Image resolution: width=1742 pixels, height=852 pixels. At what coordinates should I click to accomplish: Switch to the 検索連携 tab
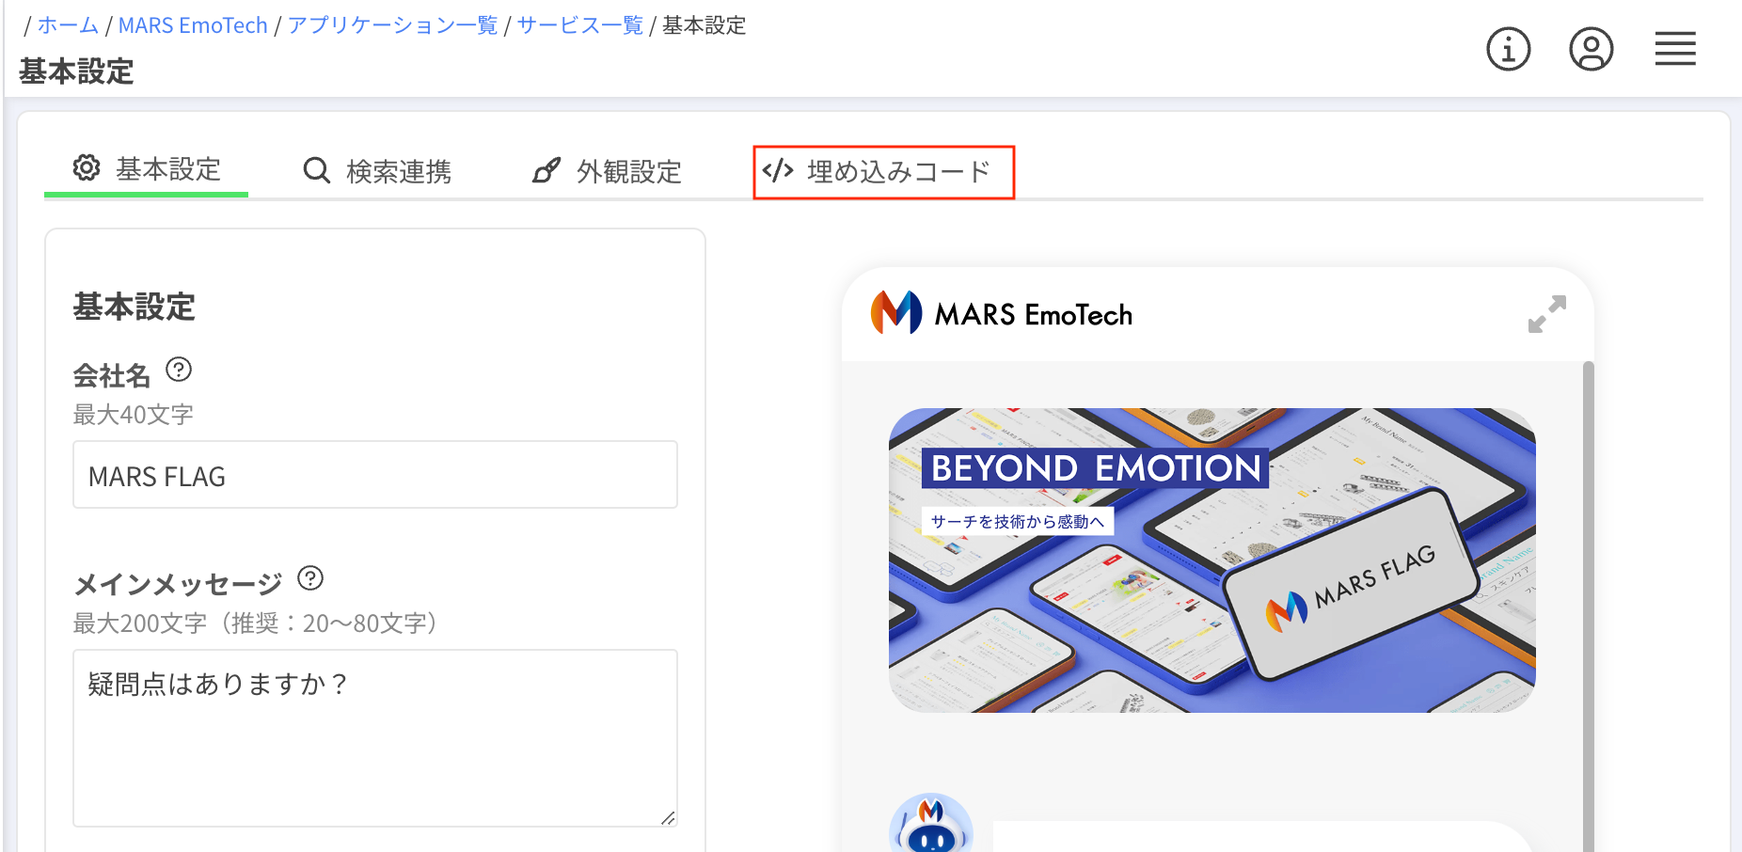(x=377, y=171)
